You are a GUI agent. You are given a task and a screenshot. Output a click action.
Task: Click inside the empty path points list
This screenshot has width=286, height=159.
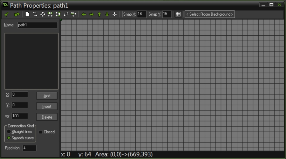(31, 61)
